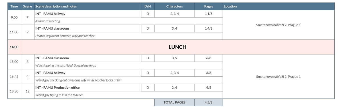Select the scene 12 number cell
342x110 pixels.
click(28, 91)
